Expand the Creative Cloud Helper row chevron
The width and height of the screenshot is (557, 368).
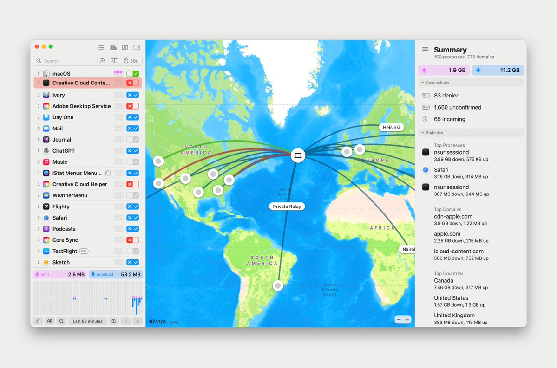coord(39,184)
